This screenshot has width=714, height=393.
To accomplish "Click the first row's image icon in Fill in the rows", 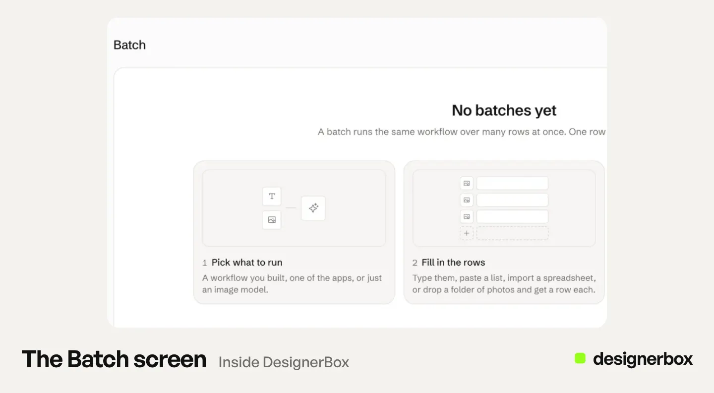I will (x=467, y=183).
